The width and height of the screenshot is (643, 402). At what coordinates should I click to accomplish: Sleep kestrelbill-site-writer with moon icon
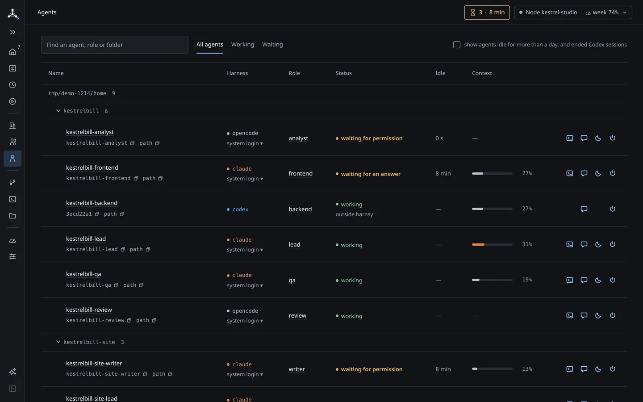click(x=598, y=369)
